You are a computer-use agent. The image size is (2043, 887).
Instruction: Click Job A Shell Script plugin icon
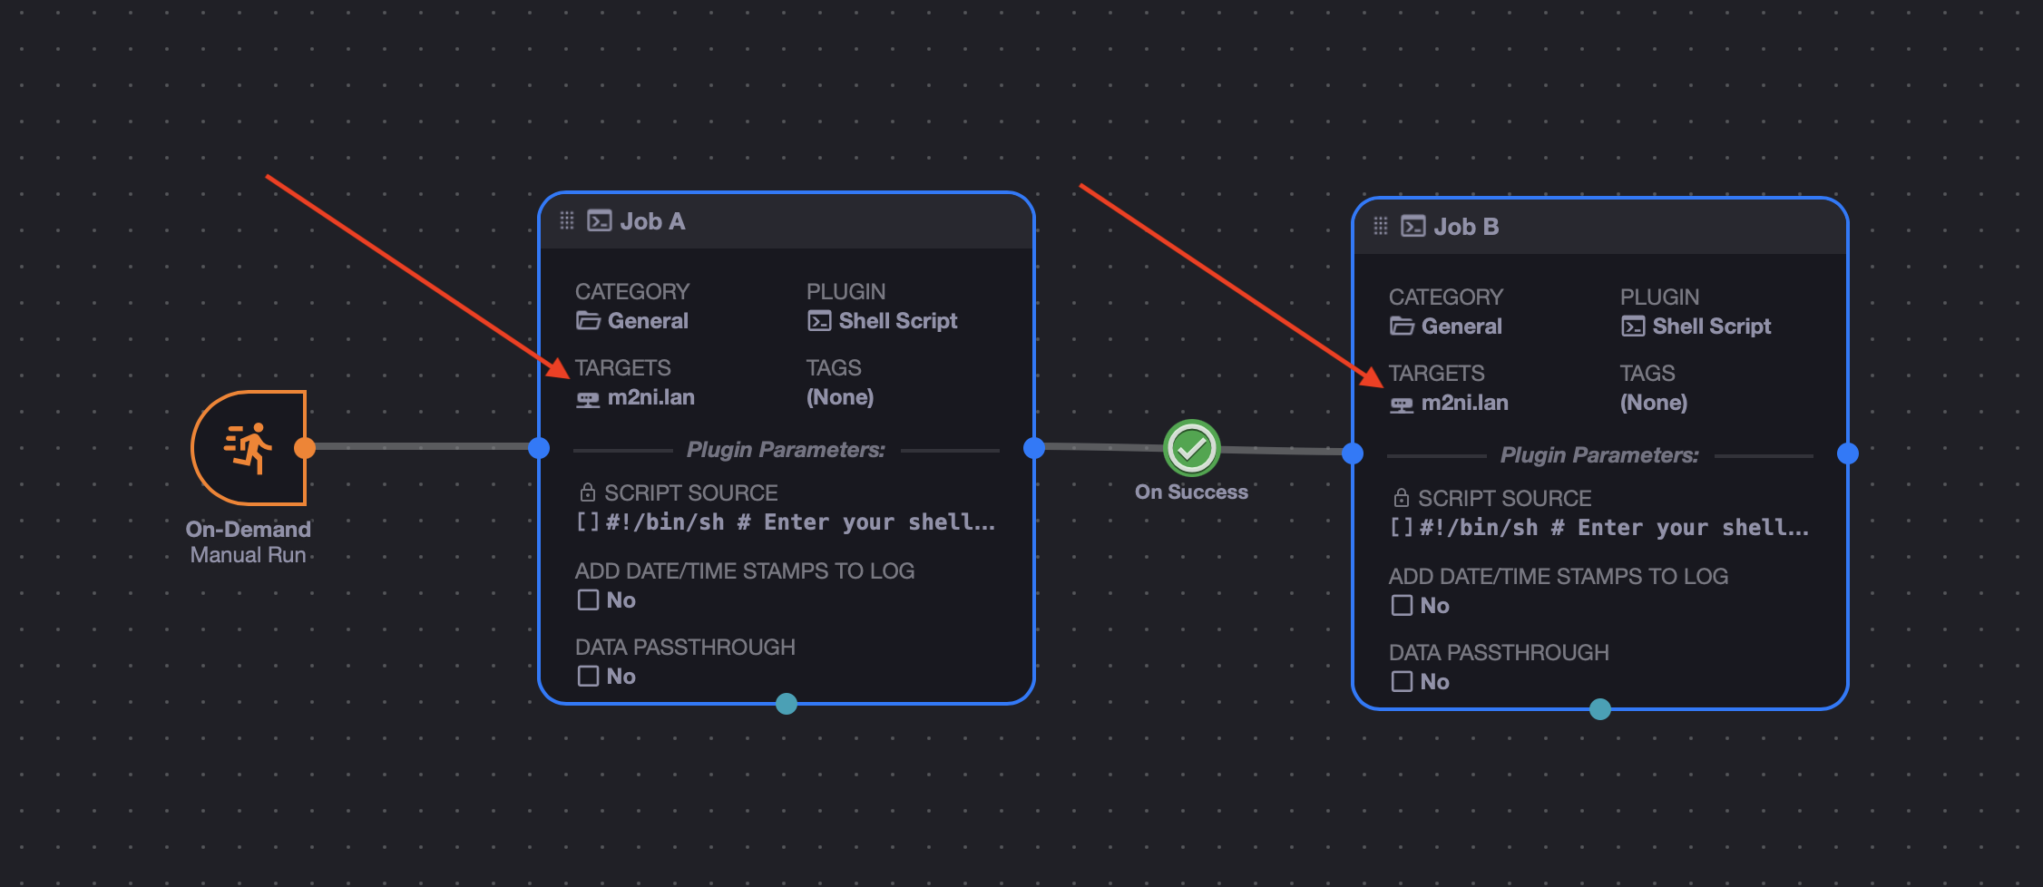pyautogui.click(x=819, y=321)
